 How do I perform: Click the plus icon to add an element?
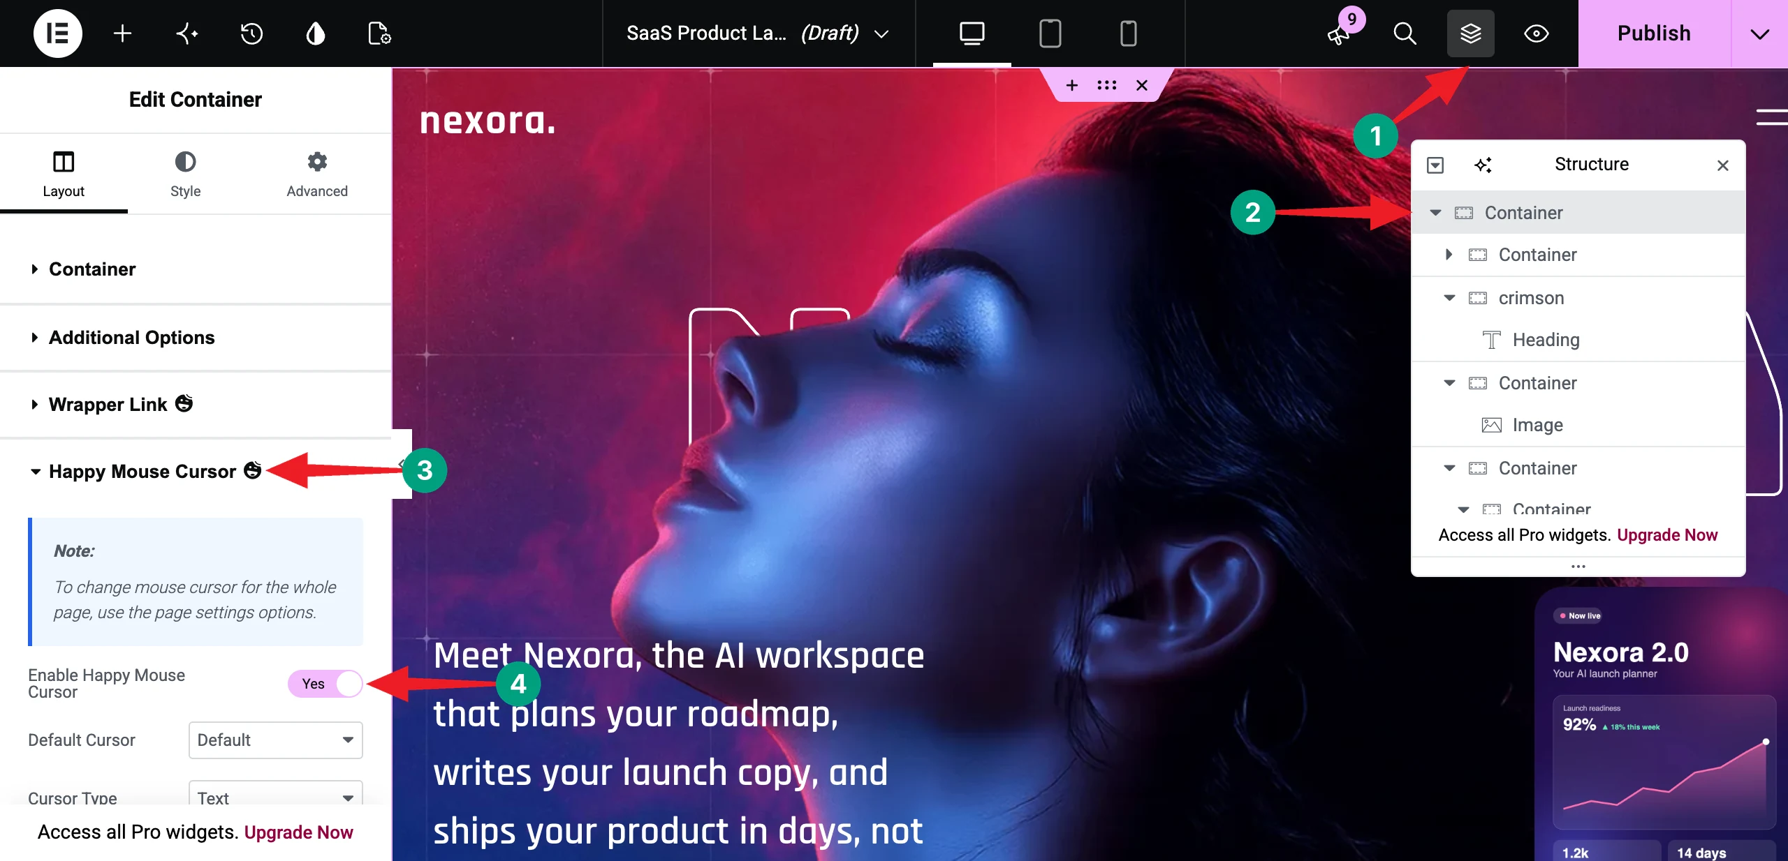(x=122, y=33)
